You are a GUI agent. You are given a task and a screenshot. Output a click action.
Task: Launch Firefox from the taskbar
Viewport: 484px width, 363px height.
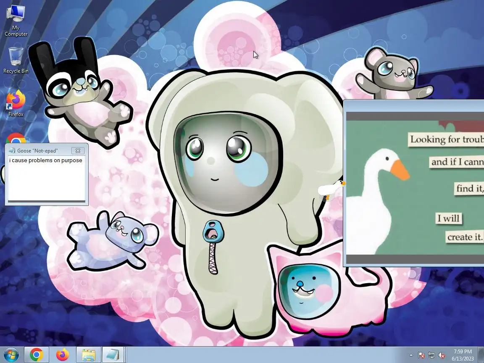point(62,355)
